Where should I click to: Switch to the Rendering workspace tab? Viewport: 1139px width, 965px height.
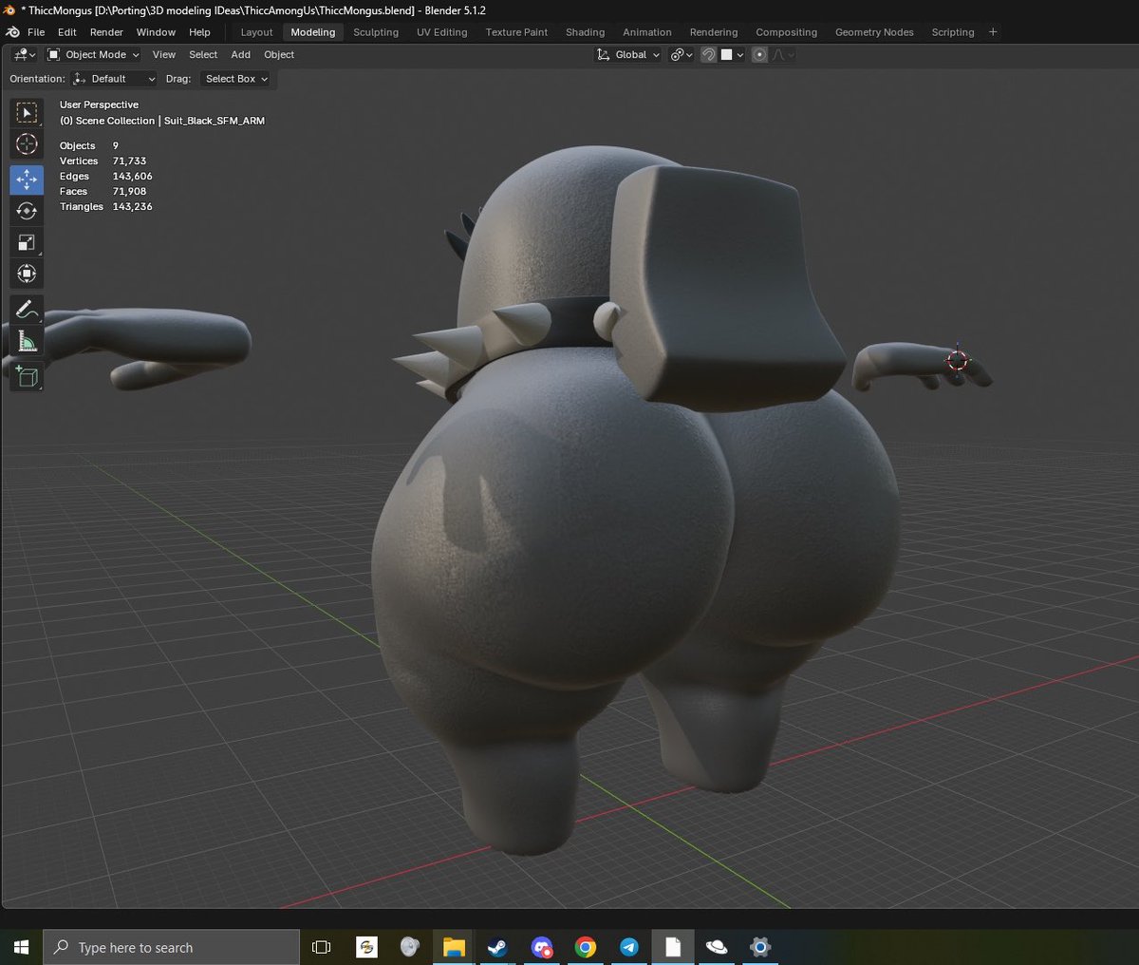click(x=714, y=32)
